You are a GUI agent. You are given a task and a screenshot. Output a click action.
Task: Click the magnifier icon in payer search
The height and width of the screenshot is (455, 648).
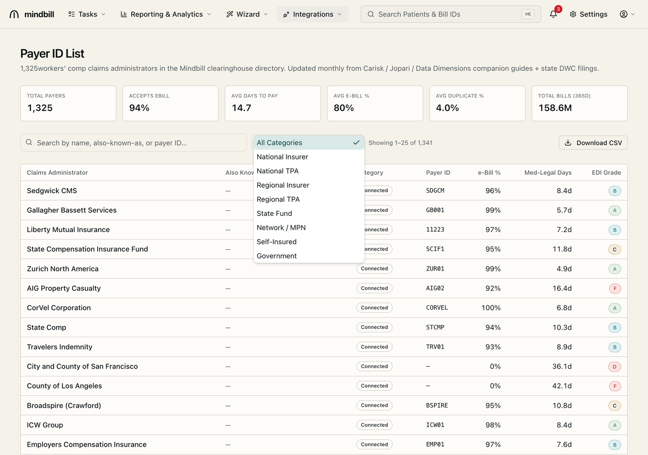(29, 142)
